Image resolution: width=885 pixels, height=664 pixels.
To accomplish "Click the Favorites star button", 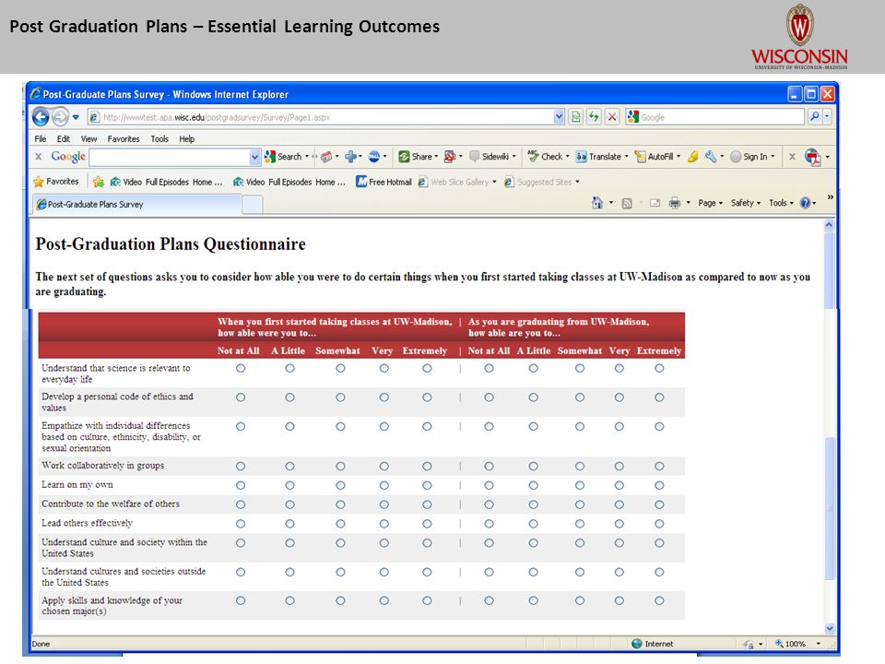I will (x=56, y=182).
